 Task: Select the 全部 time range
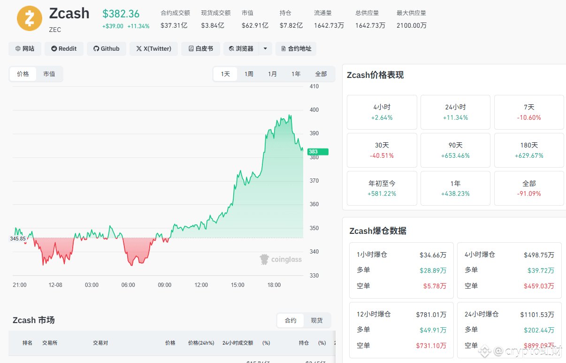pos(321,74)
